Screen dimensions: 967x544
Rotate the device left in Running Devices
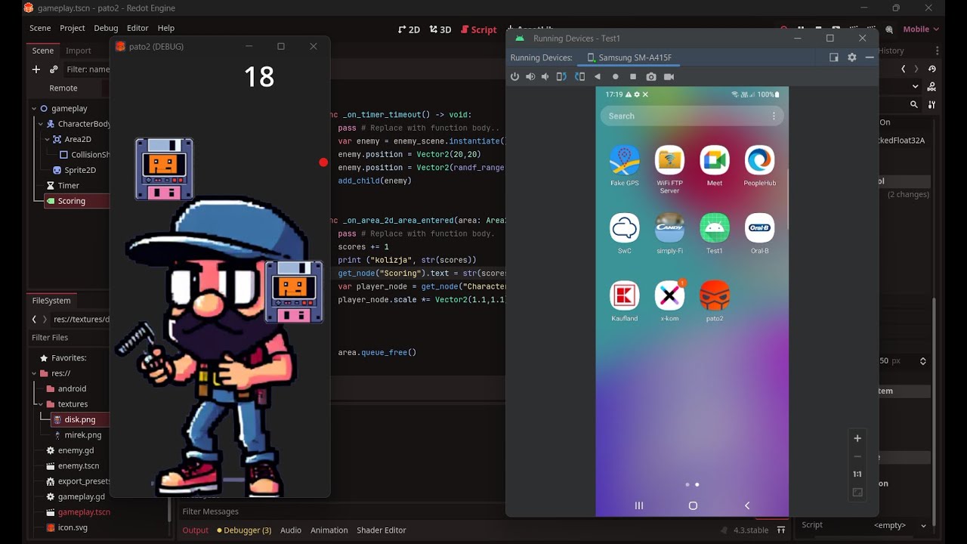pos(561,76)
